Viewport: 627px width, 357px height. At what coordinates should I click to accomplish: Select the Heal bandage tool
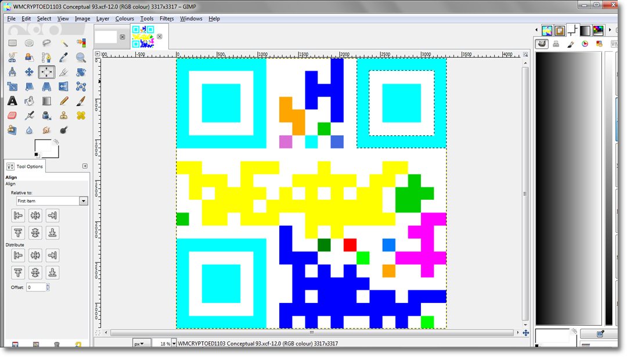pyautogui.click(x=81, y=116)
